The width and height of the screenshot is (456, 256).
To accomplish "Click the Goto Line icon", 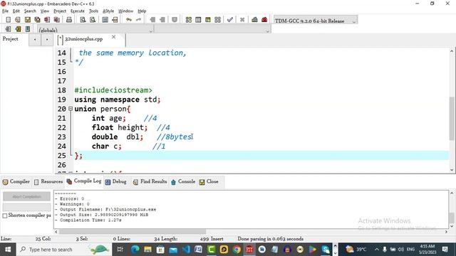I will [x=115, y=20].
